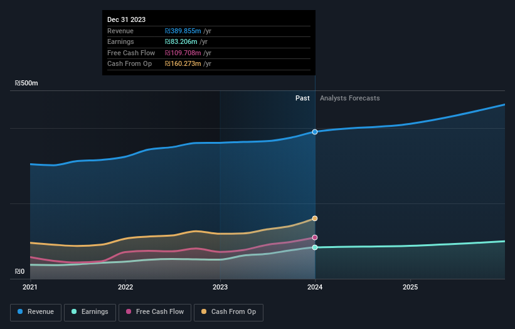Viewport: 515px width, 329px height.
Task: Toggle the Free Cash Flow legend button
Action: pos(155,312)
